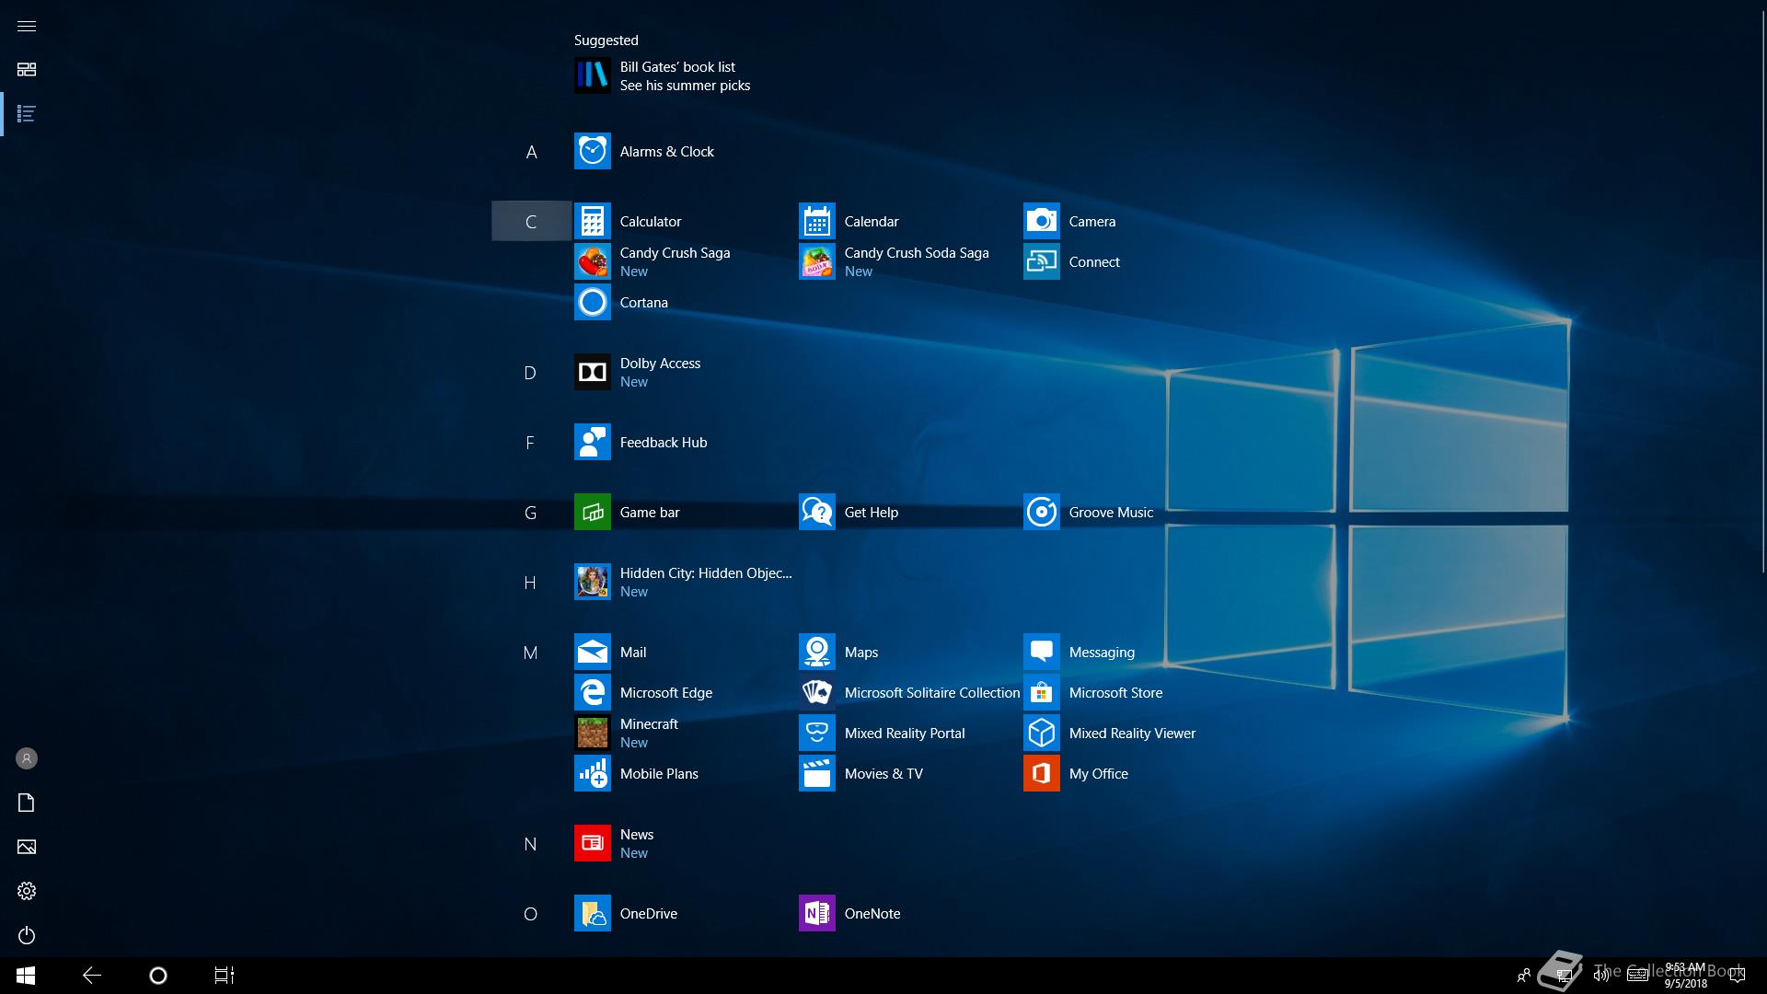Open Task View on the taskbar
Screen dimensions: 1767x994
pos(225,976)
